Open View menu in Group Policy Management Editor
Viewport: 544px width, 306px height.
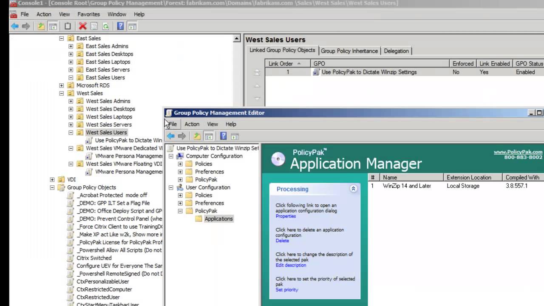tap(212, 124)
